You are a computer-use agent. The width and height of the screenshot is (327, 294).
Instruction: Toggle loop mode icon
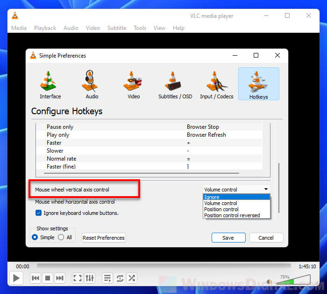coord(120,278)
